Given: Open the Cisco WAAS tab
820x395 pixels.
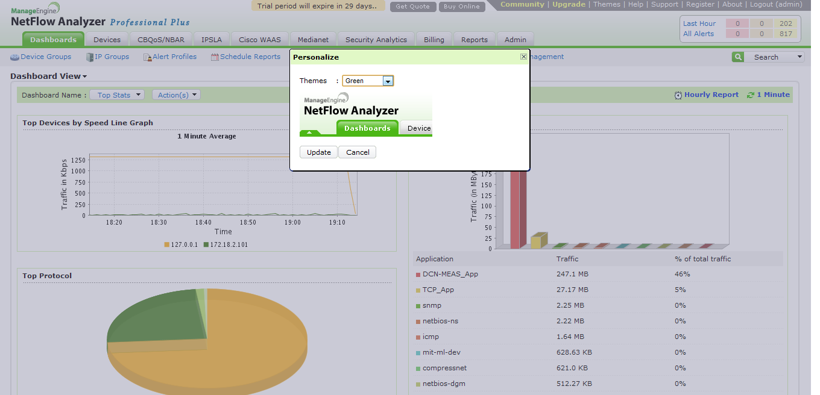Looking at the screenshot, I should (260, 40).
